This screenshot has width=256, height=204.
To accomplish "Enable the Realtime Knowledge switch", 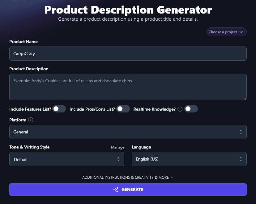I will (191, 109).
